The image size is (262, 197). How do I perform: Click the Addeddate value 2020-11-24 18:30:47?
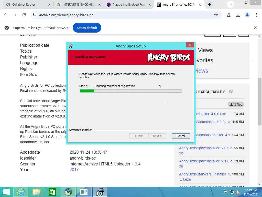click(x=88, y=152)
